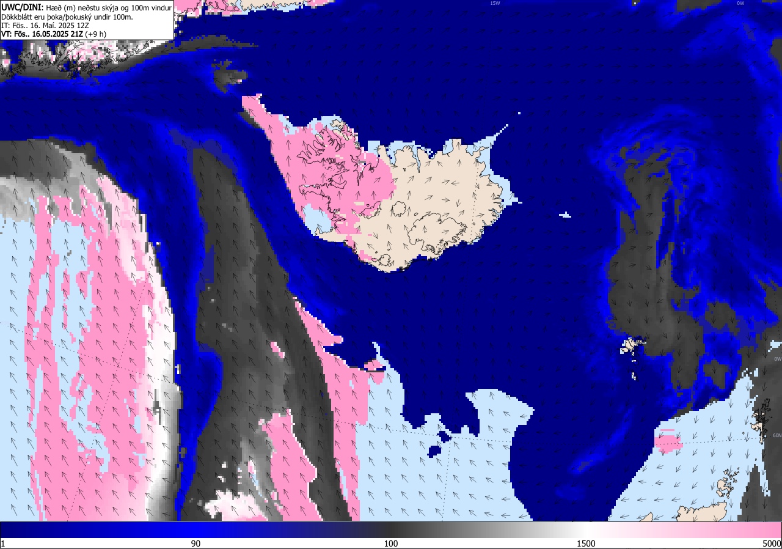This screenshot has height=549, width=782.
Task: Click the "IT: Fös.. 16. Maí. 2025 12Z" line
Action: click(x=46, y=25)
